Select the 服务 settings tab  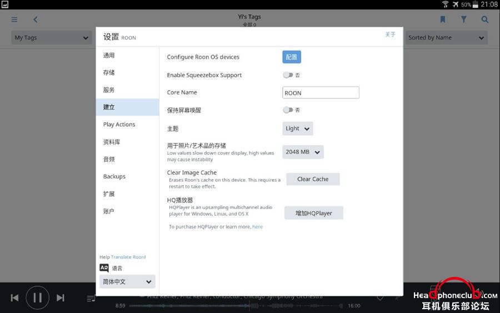point(128,90)
